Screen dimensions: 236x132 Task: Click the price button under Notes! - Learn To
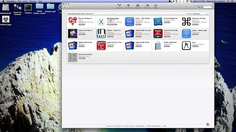point(110,37)
